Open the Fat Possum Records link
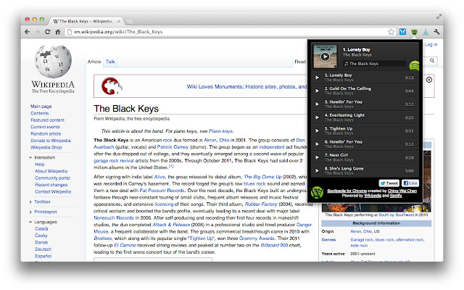This screenshot has width=464, height=290. (162, 190)
